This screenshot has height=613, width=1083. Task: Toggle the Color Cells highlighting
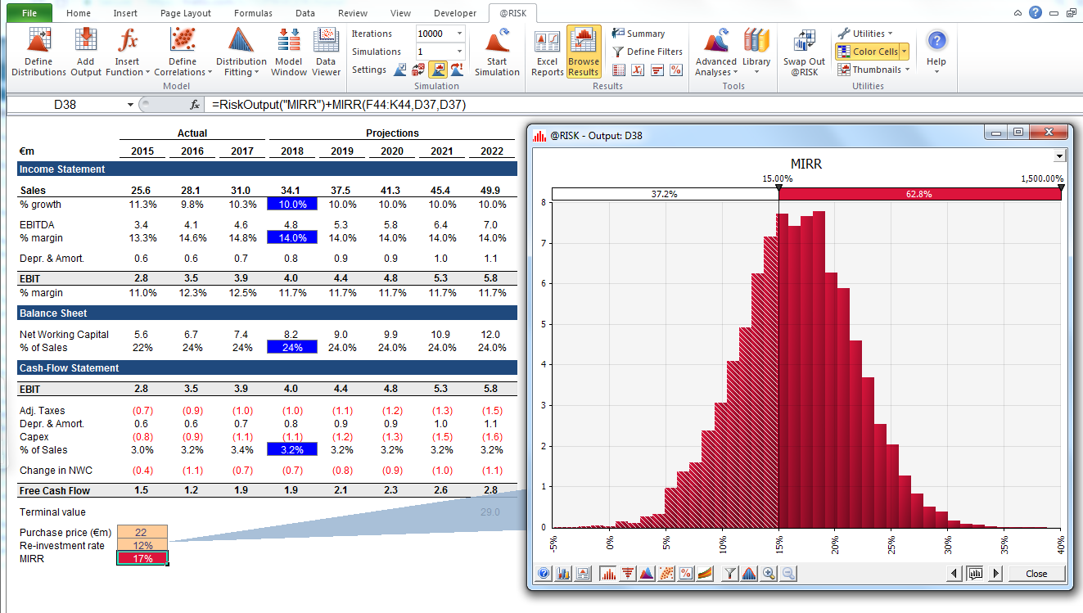pos(869,51)
